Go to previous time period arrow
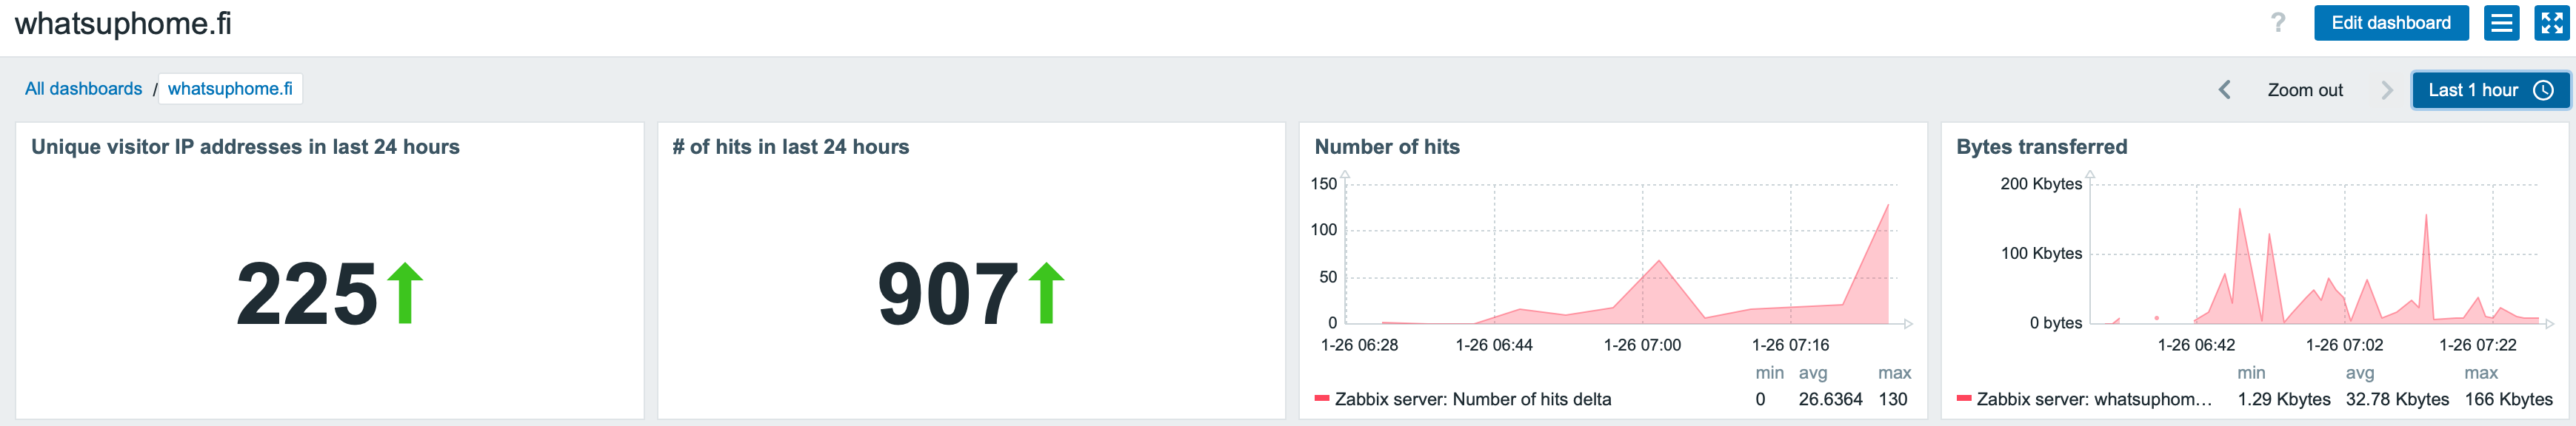 (2224, 89)
